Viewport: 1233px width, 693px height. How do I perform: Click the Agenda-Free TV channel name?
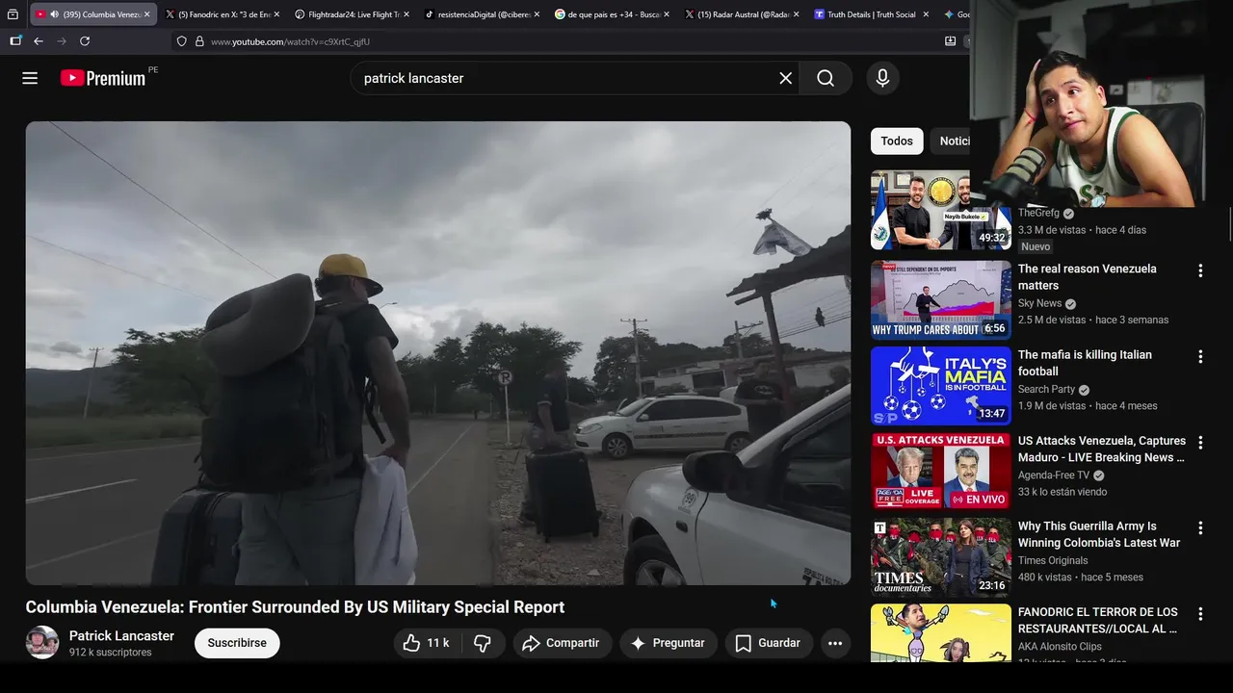(1054, 475)
